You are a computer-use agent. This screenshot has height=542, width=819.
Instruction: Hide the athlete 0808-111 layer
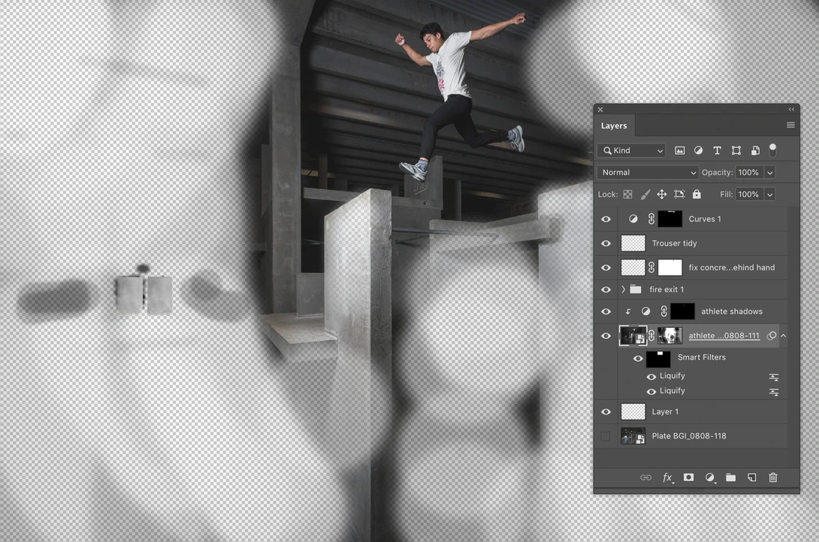(x=606, y=336)
